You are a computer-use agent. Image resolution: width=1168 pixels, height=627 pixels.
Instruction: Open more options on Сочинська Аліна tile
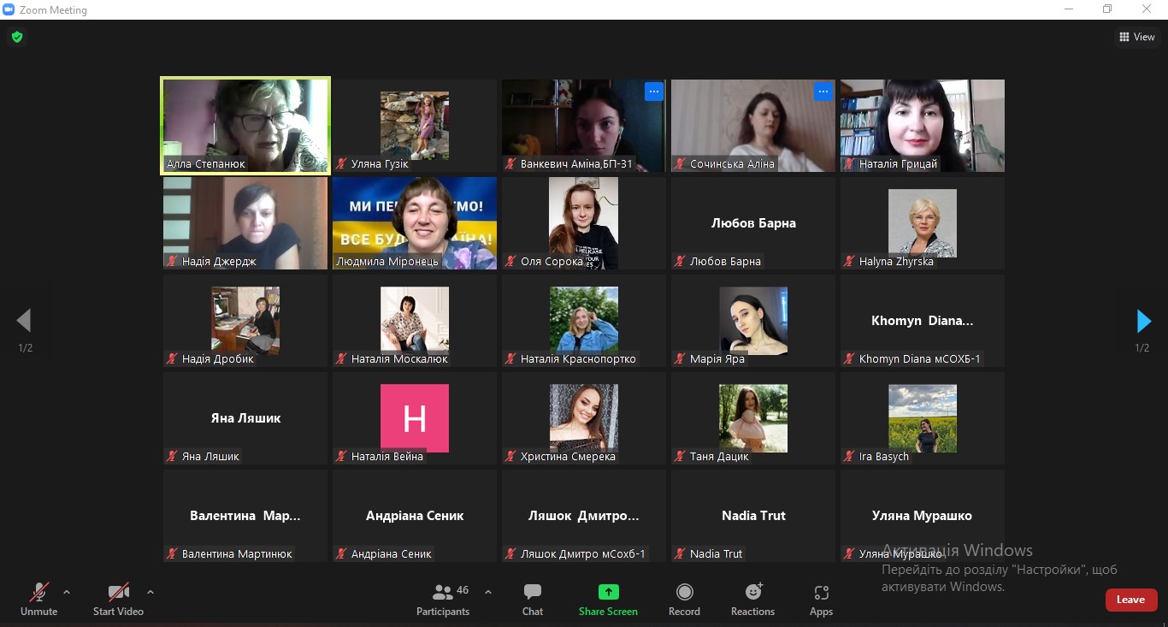pyautogui.click(x=823, y=92)
